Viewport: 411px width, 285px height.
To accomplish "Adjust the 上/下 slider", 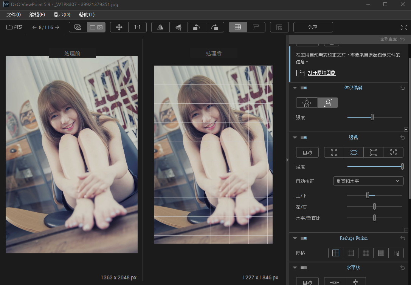I will click(368, 195).
